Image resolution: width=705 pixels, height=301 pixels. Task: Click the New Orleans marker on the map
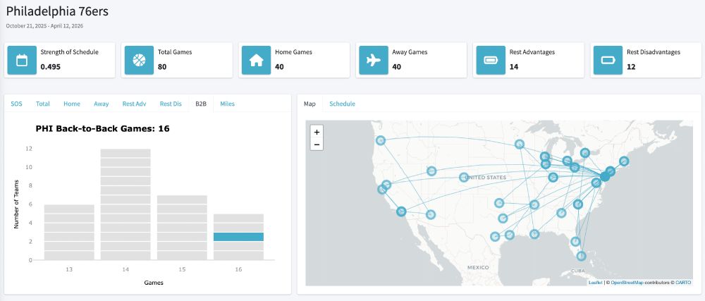tap(534, 234)
